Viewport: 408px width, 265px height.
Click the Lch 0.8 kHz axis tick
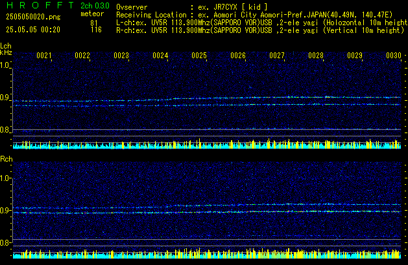coord(5,130)
